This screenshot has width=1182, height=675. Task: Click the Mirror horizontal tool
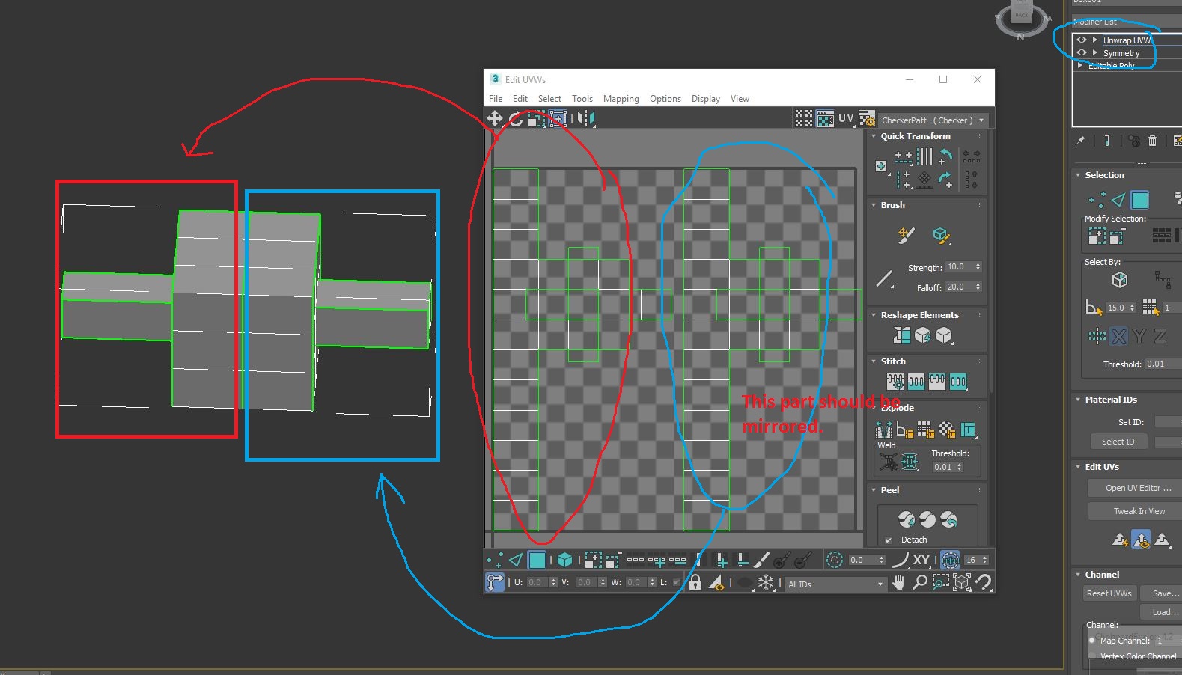(x=586, y=118)
